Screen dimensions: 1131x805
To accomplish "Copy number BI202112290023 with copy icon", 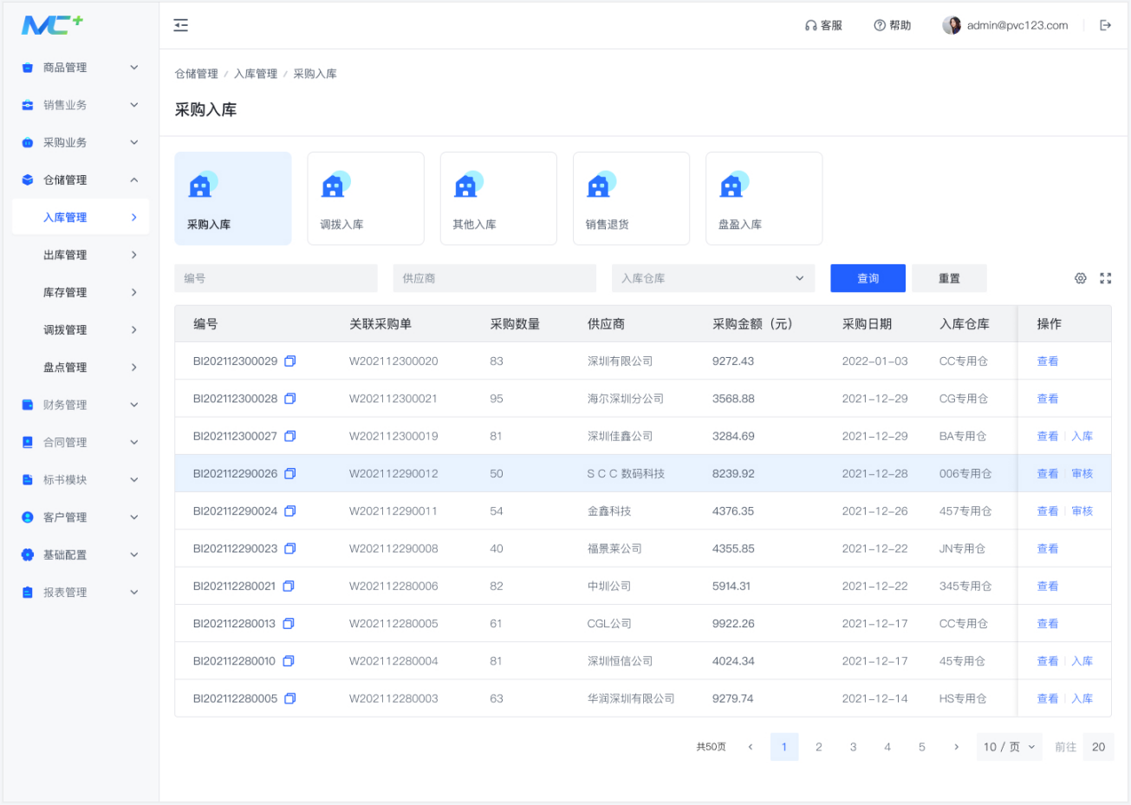I will click(290, 549).
